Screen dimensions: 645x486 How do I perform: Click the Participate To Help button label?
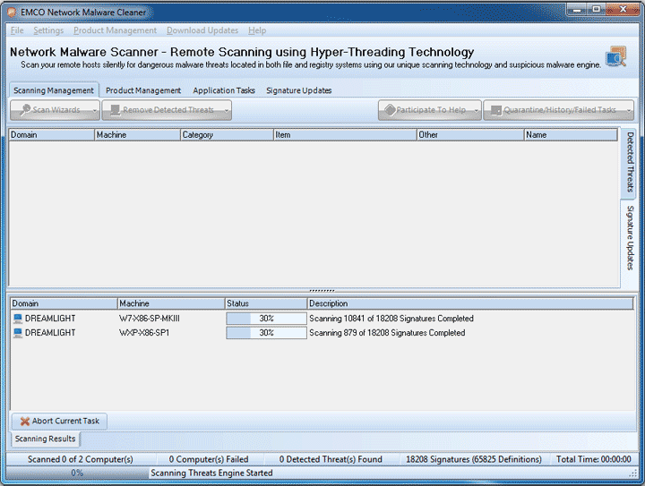click(431, 110)
